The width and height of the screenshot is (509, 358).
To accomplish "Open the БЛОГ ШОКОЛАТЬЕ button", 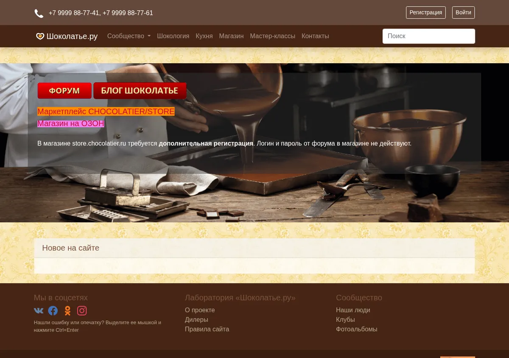I will click(x=140, y=91).
